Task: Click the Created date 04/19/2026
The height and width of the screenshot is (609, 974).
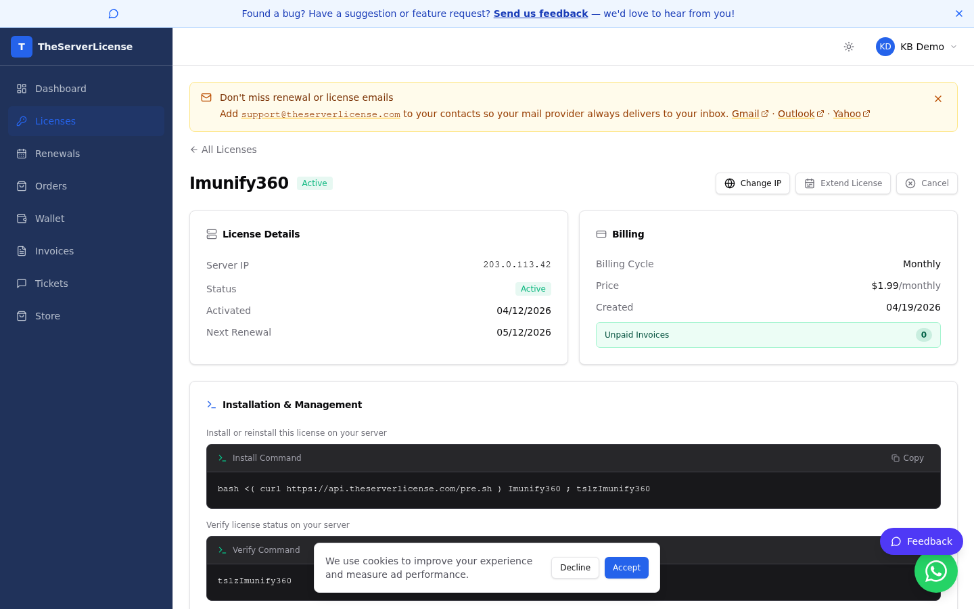Action: point(913,307)
